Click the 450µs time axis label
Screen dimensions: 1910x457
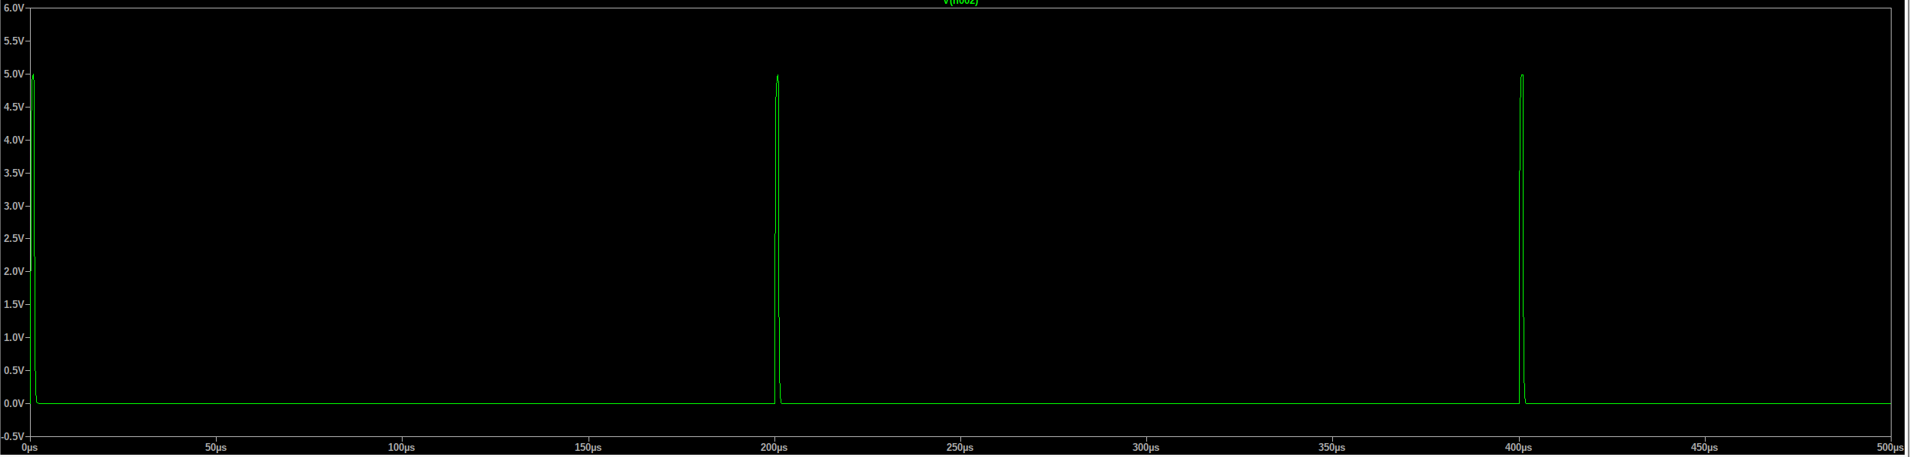click(x=1705, y=447)
